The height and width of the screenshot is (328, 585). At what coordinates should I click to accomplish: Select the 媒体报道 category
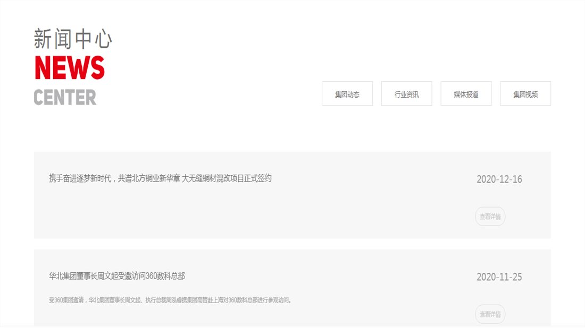pos(466,94)
